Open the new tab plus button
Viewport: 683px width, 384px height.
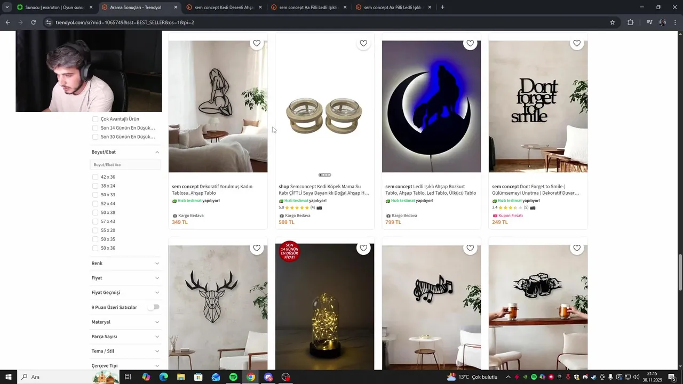(442, 7)
